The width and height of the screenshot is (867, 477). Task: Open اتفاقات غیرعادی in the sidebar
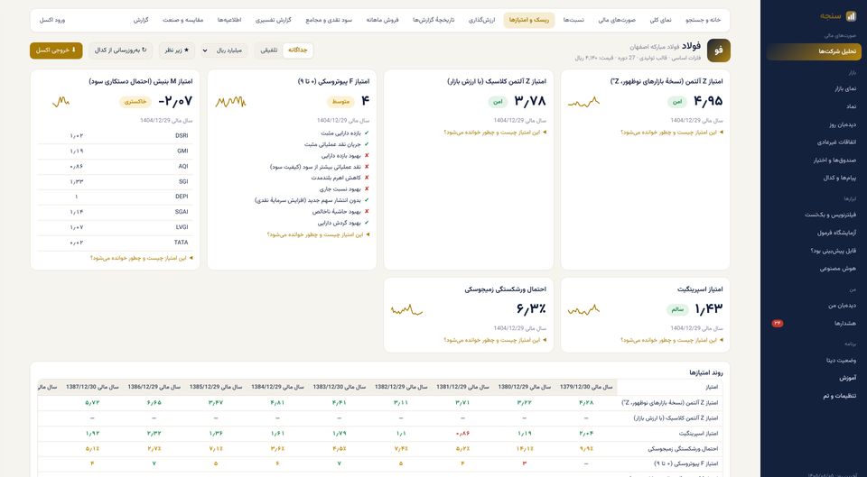click(814, 142)
